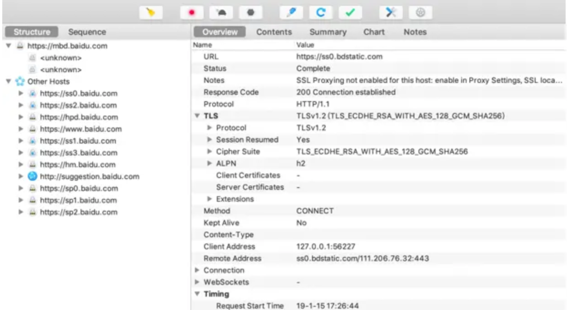567x310 pixels.
Task: Select the Server Certificates row
Action: coord(379,187)
